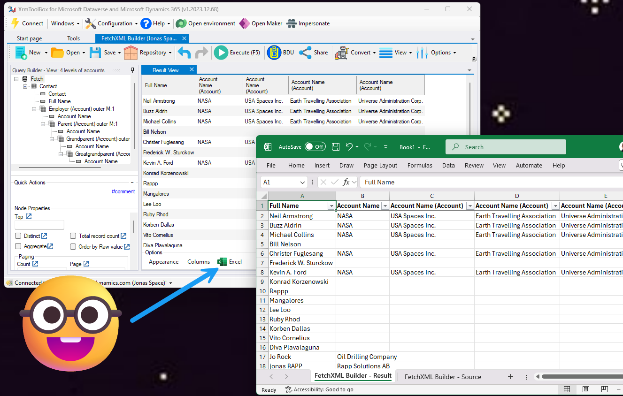623x396 pixels.
Task: Close the Result View tab
Action: click(x=192, y=69)
